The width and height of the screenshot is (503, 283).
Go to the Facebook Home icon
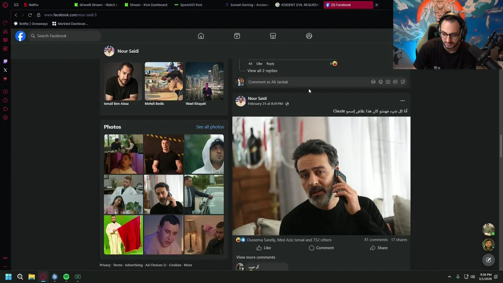[201, 36]
